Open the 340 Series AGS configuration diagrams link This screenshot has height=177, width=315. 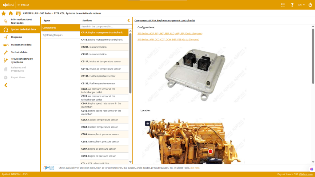point(170,33)
